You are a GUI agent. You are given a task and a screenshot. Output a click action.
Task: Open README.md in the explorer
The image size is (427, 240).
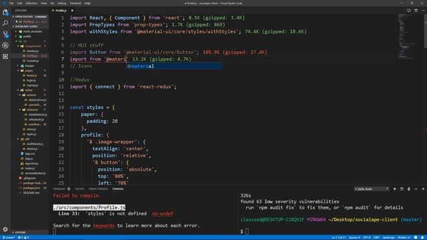[31, 193]
